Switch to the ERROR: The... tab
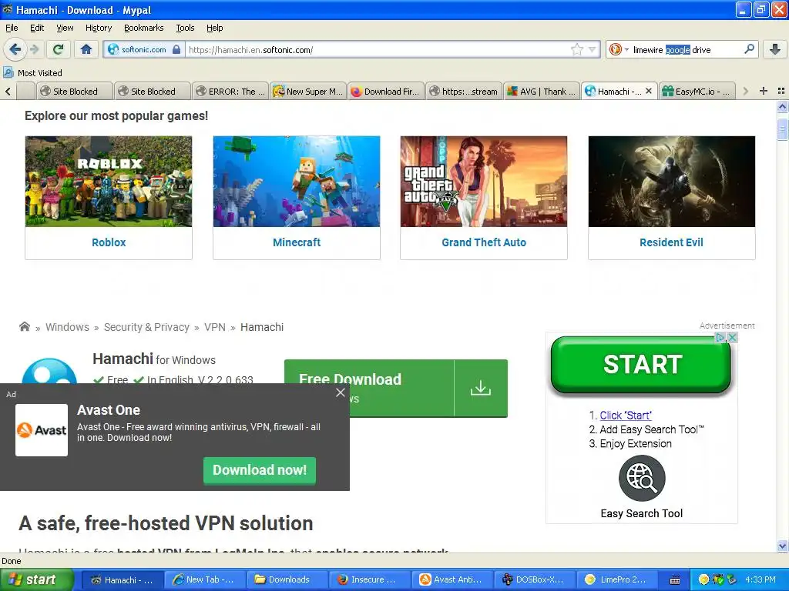This screenshot has height=591, width=789. [231, 91]
